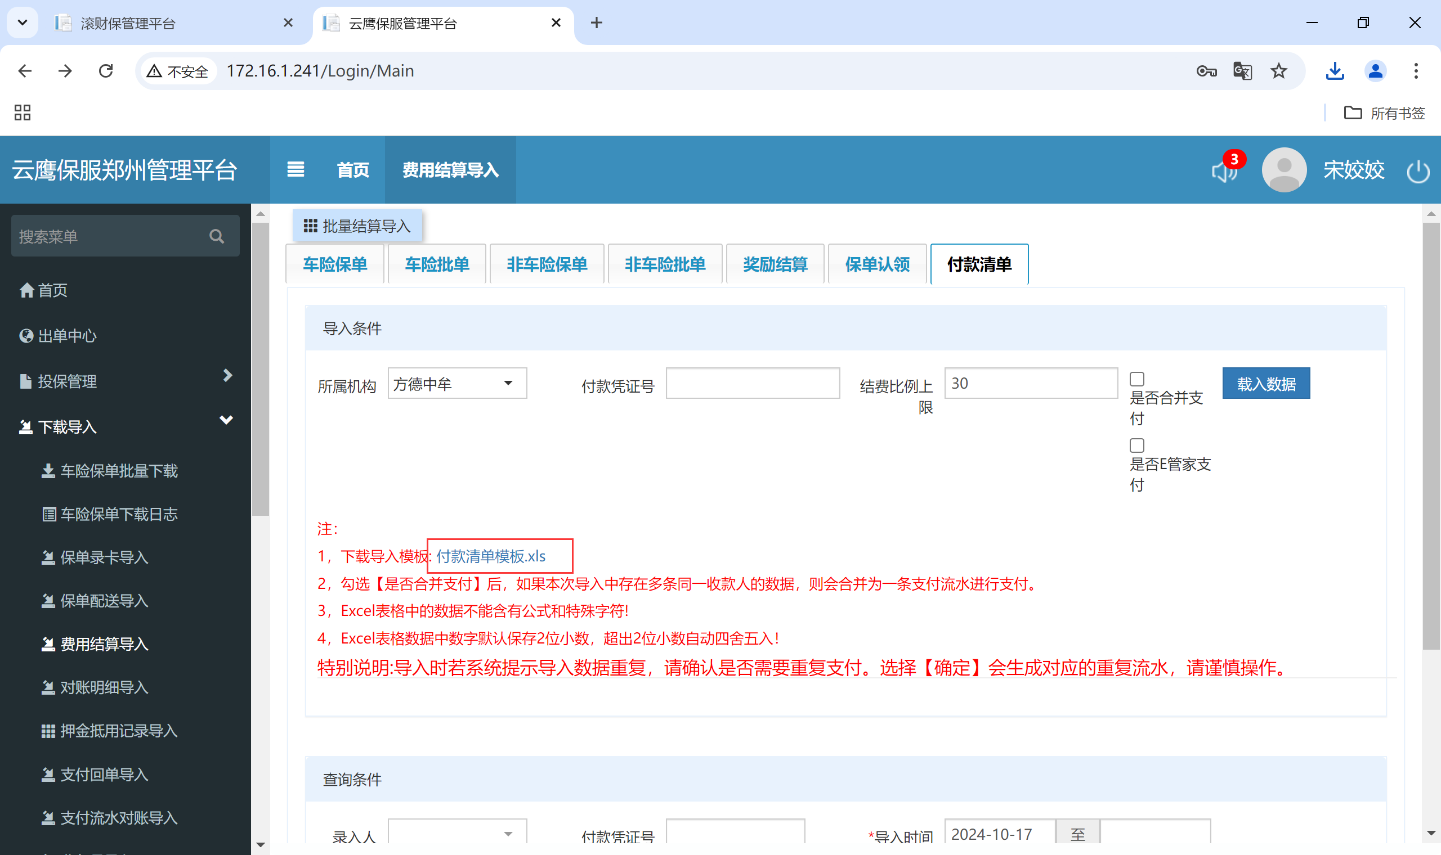Download 付款清单模板.xls template link

pyautogui.click(x=490, y=556)
